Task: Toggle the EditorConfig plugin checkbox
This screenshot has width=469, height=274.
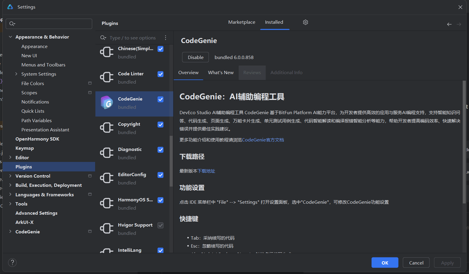Action: pyautogui.click(x=160, y=175)
